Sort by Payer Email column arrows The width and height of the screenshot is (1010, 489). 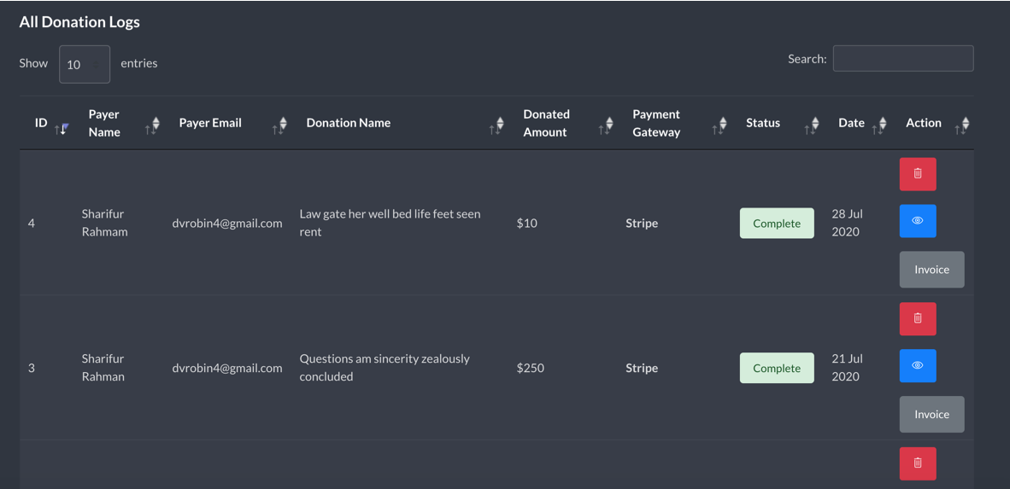pyautogui.click(x=279, y=125)
